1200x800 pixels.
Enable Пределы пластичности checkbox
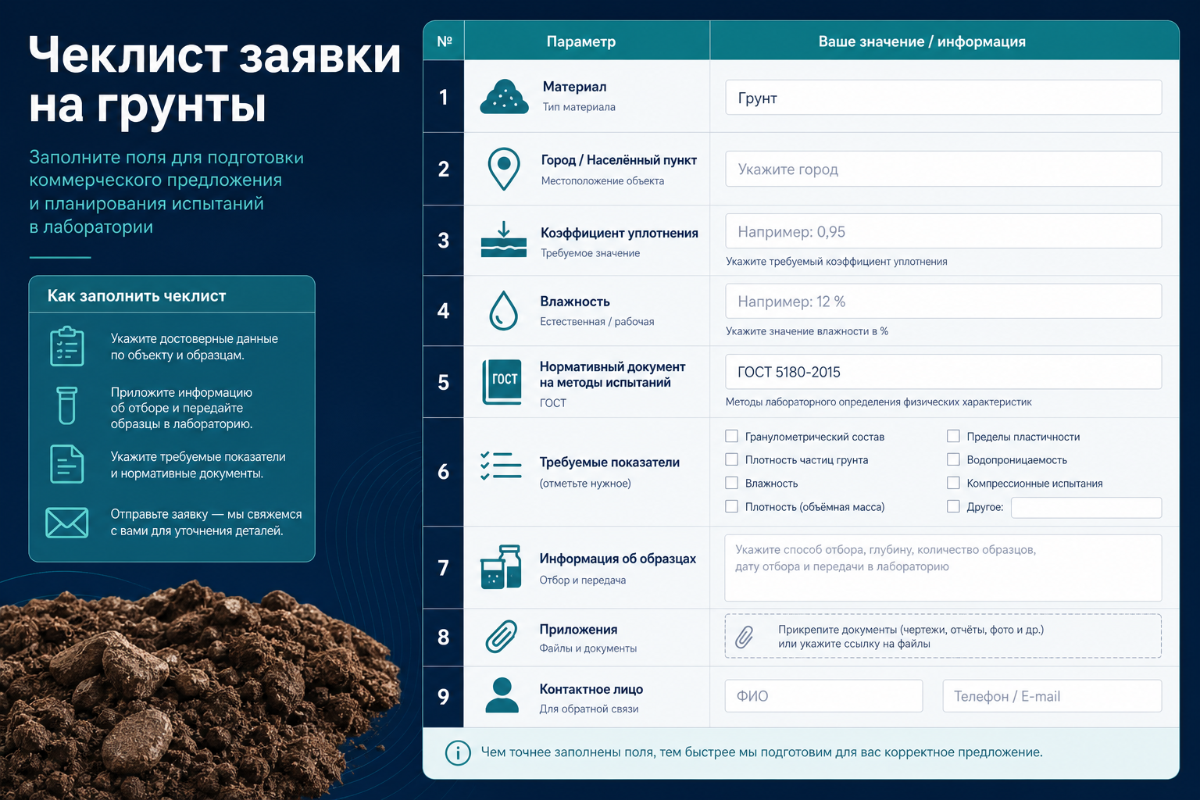(x=953, y=436)
